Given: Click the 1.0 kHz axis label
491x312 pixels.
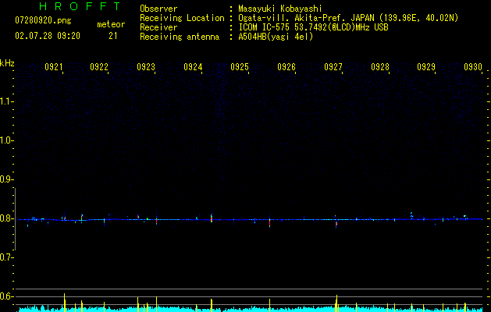Looking at the screenshot, I should pos(6,140).
